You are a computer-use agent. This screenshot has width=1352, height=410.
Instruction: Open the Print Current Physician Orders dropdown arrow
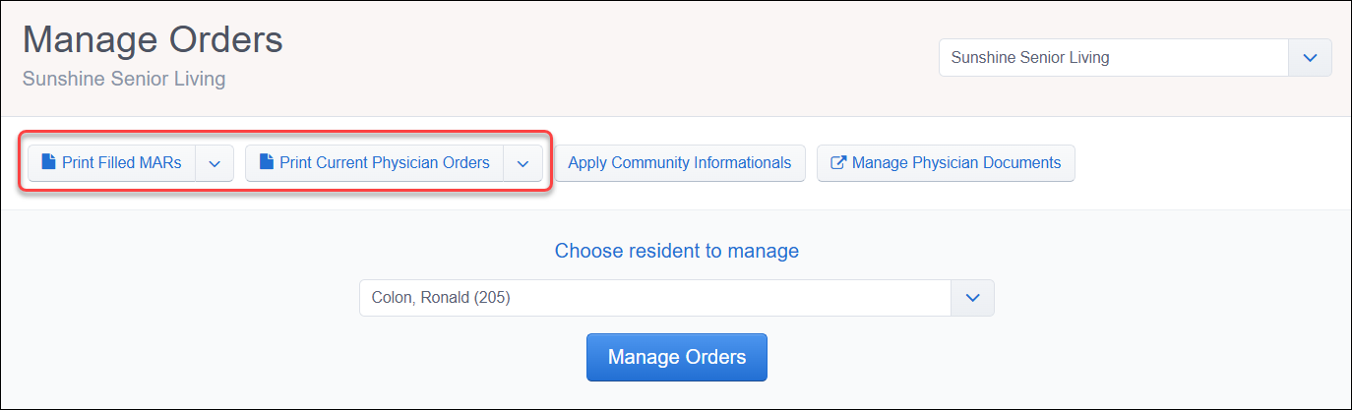pos(522,163)
